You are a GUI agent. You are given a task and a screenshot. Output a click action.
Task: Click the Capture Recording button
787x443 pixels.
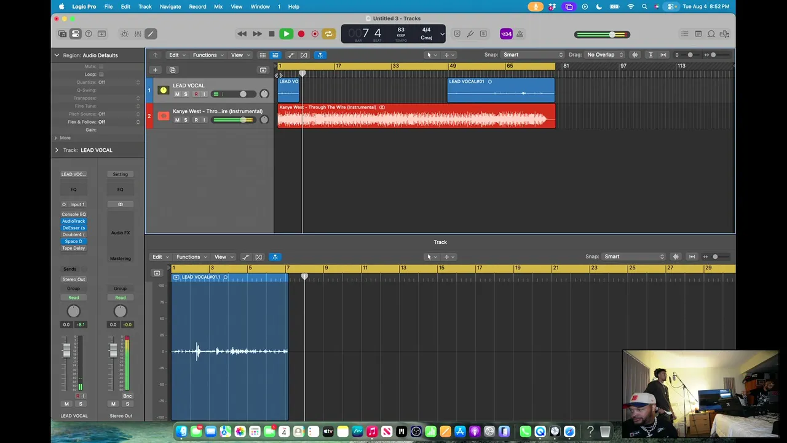315,34
